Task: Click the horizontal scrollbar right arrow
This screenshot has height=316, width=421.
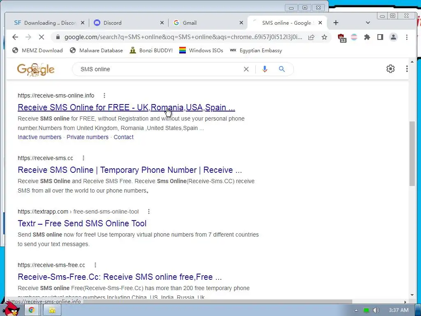Action: 405,302
